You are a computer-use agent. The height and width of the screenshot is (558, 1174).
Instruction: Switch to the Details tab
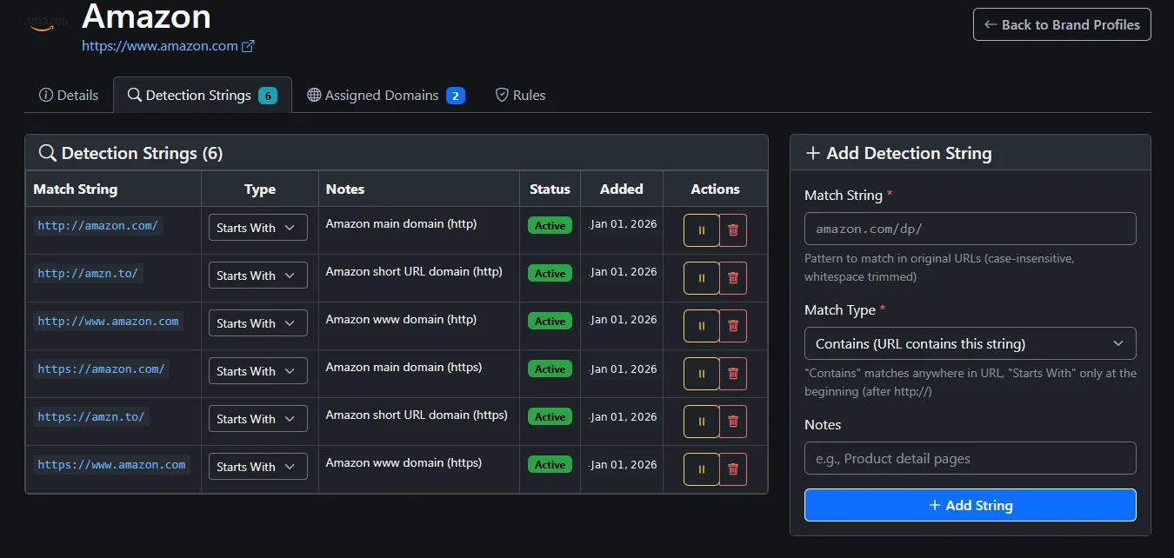click(68, 95)
